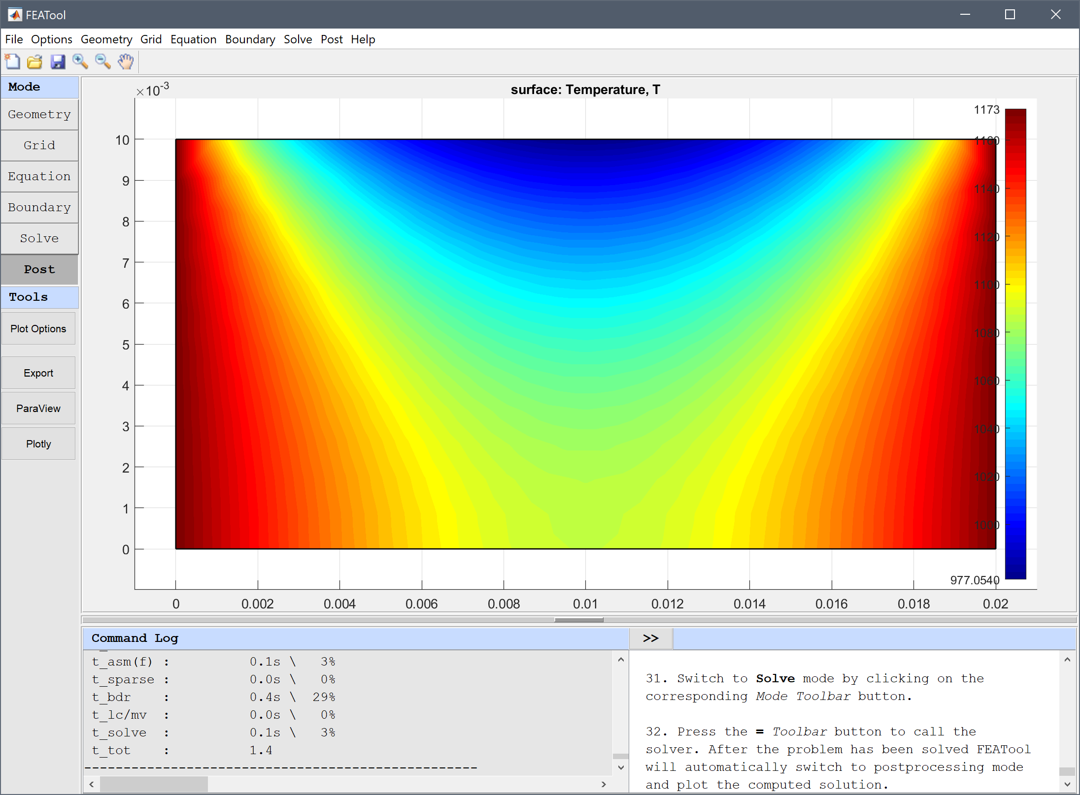The height and width of the screenshot is (795, 1080).
Task: Click x-axis tick label 0.01
Action: (585, 604)
